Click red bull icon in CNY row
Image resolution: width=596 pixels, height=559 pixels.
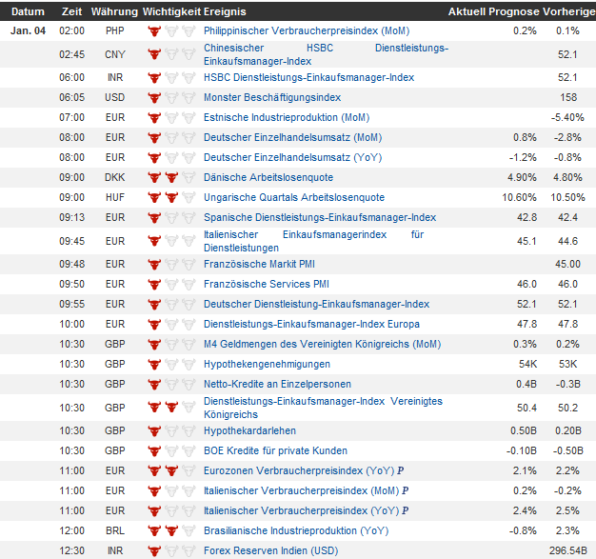(x=154, y=54)
